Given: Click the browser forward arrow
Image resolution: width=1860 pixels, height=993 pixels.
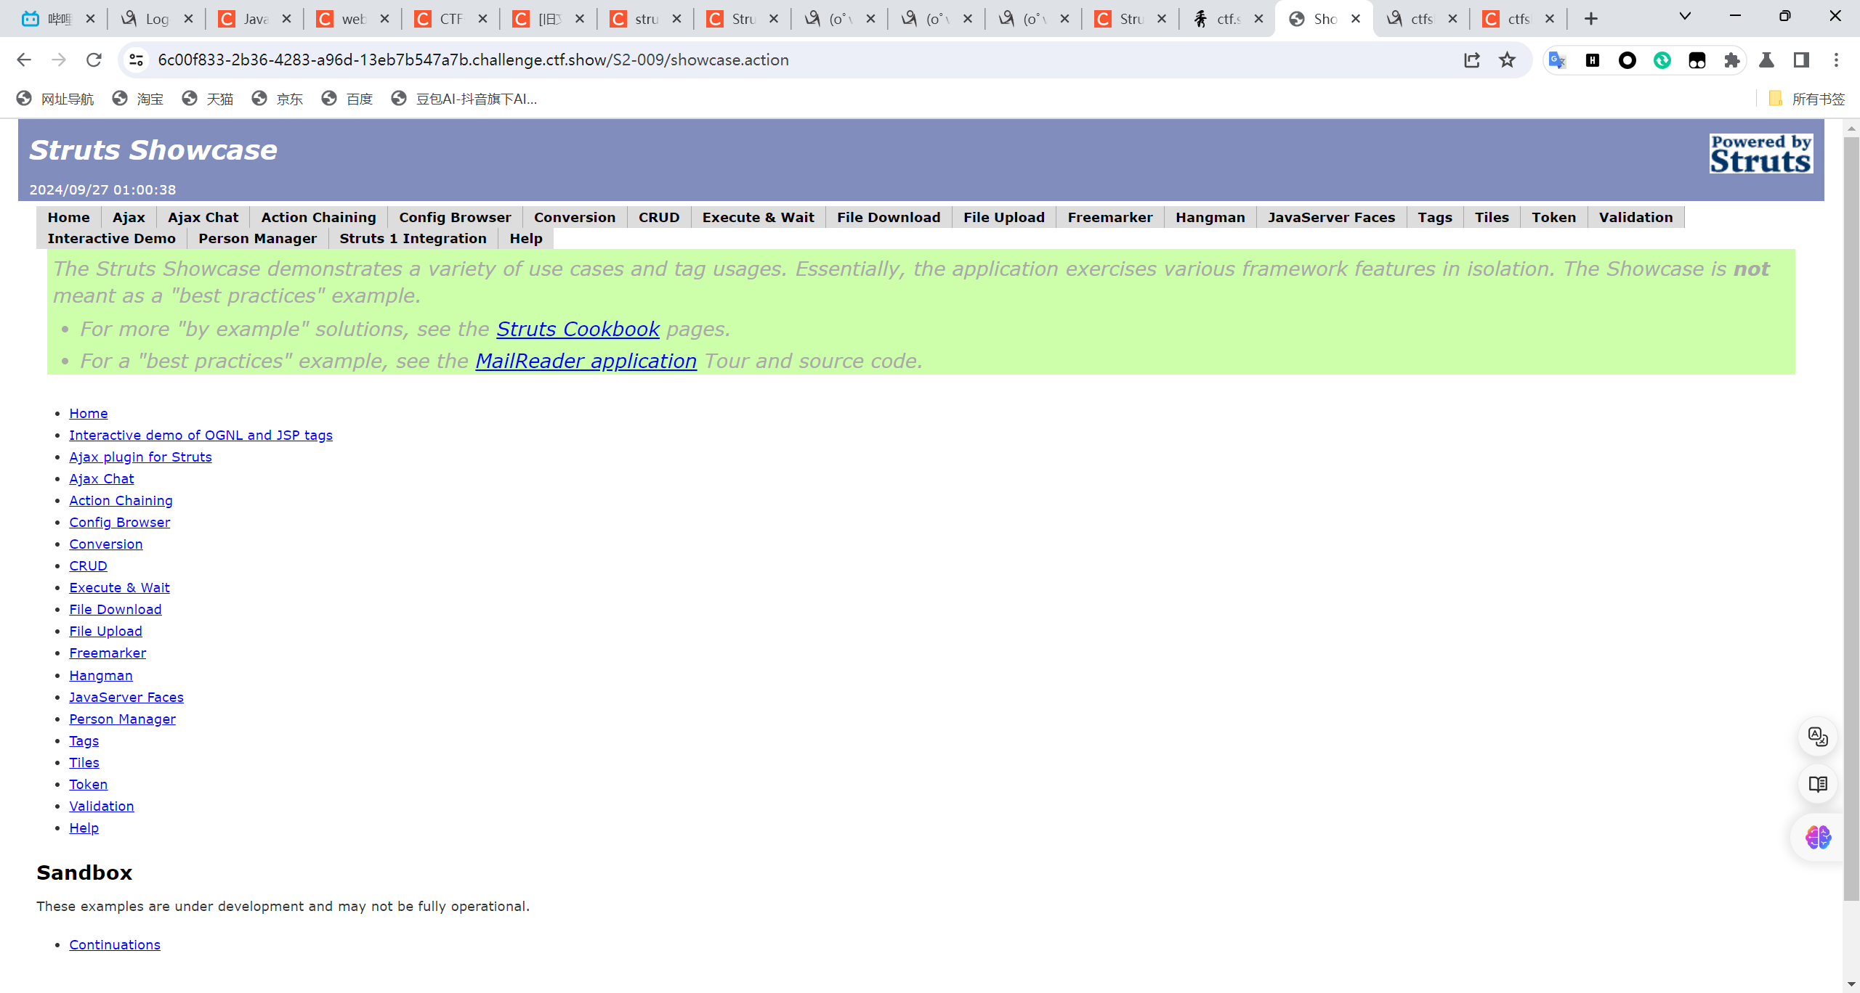Looking at the screenshot, I should 59,60.
